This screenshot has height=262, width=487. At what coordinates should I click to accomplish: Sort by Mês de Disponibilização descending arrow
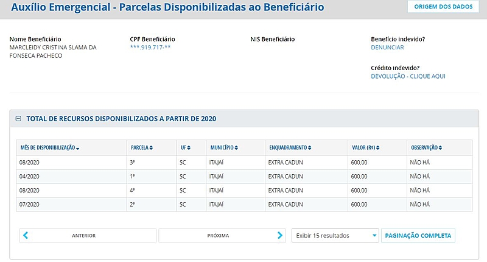tap(78, 149)
